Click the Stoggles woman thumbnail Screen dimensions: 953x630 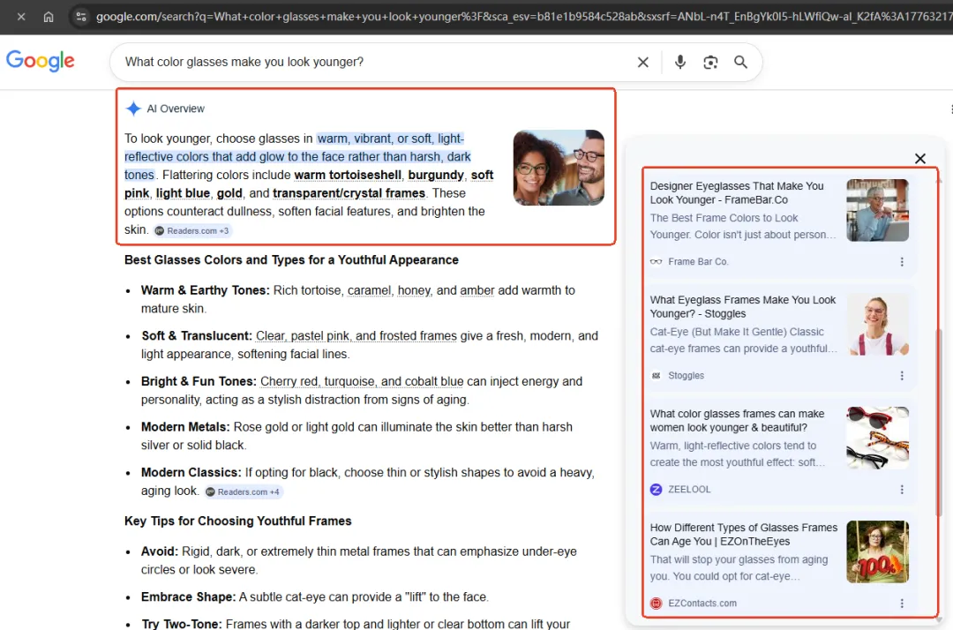click(878, 324)
